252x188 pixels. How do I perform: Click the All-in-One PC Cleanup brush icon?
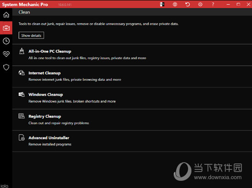[x=22, y=51]
